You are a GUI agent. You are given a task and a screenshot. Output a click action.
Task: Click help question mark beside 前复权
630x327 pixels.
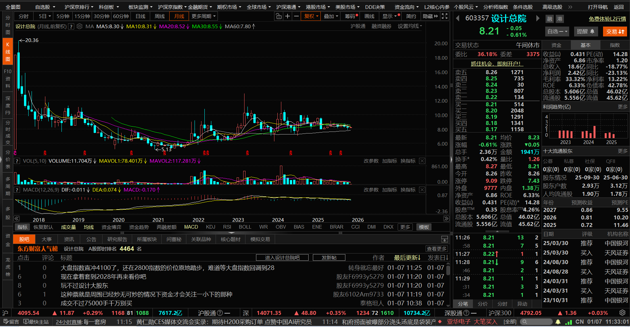point(71,26)
